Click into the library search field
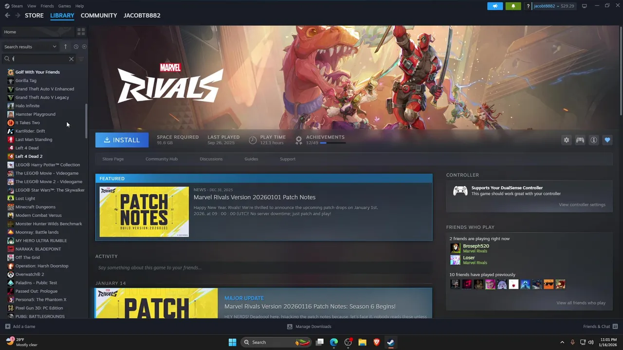Screen dimensions: 623x350 (39, 59)
